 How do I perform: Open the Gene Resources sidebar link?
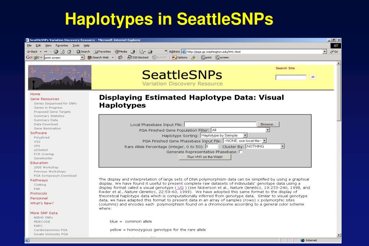[45, 99]
